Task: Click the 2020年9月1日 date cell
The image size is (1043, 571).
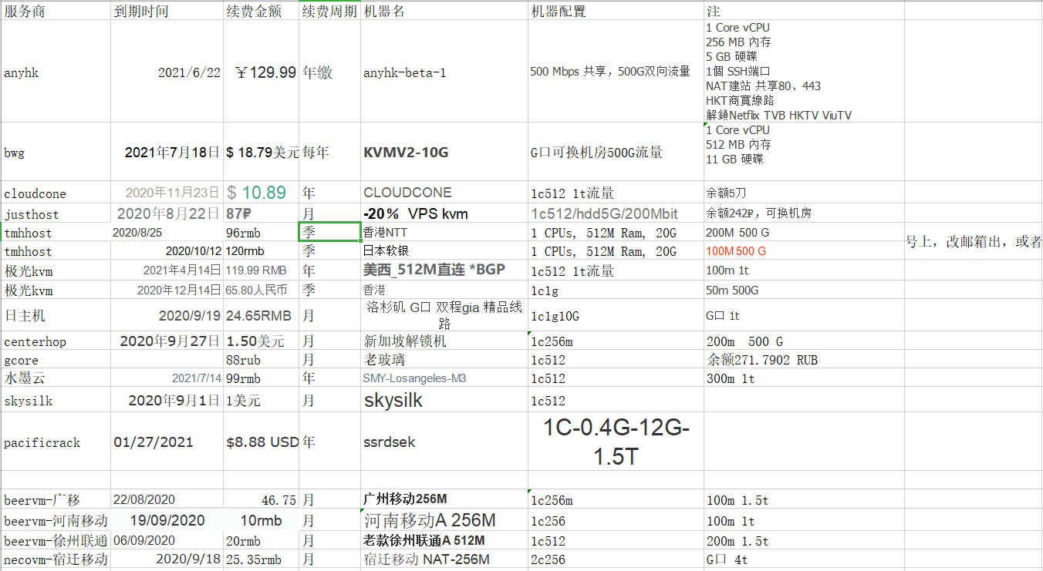Action: tap(167, 400)
